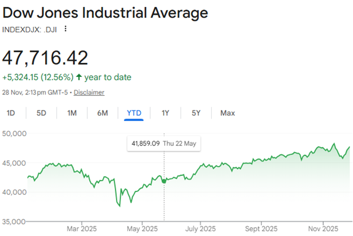Click the +5,324.15 (12.56%) change text

39,77
